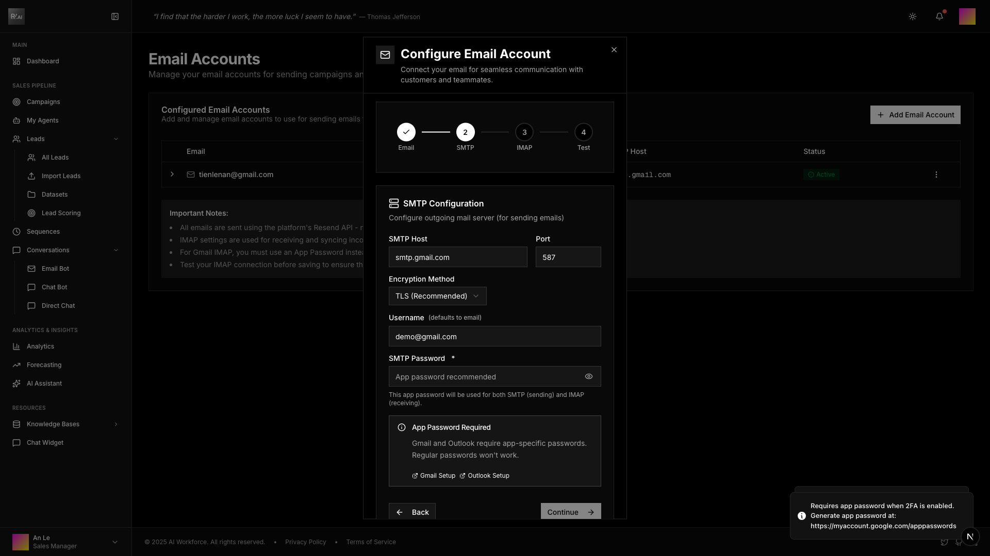Click the SMTP Password input field

point(485,376)
